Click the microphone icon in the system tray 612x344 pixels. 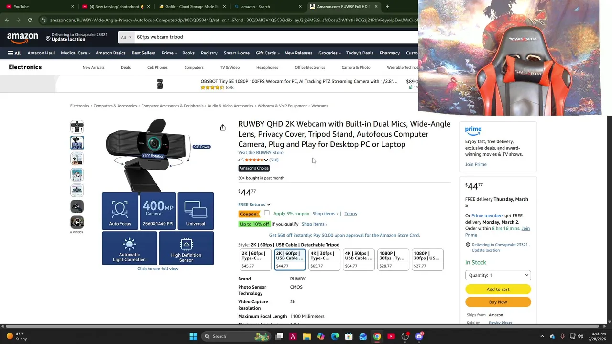tap(562, 336)
